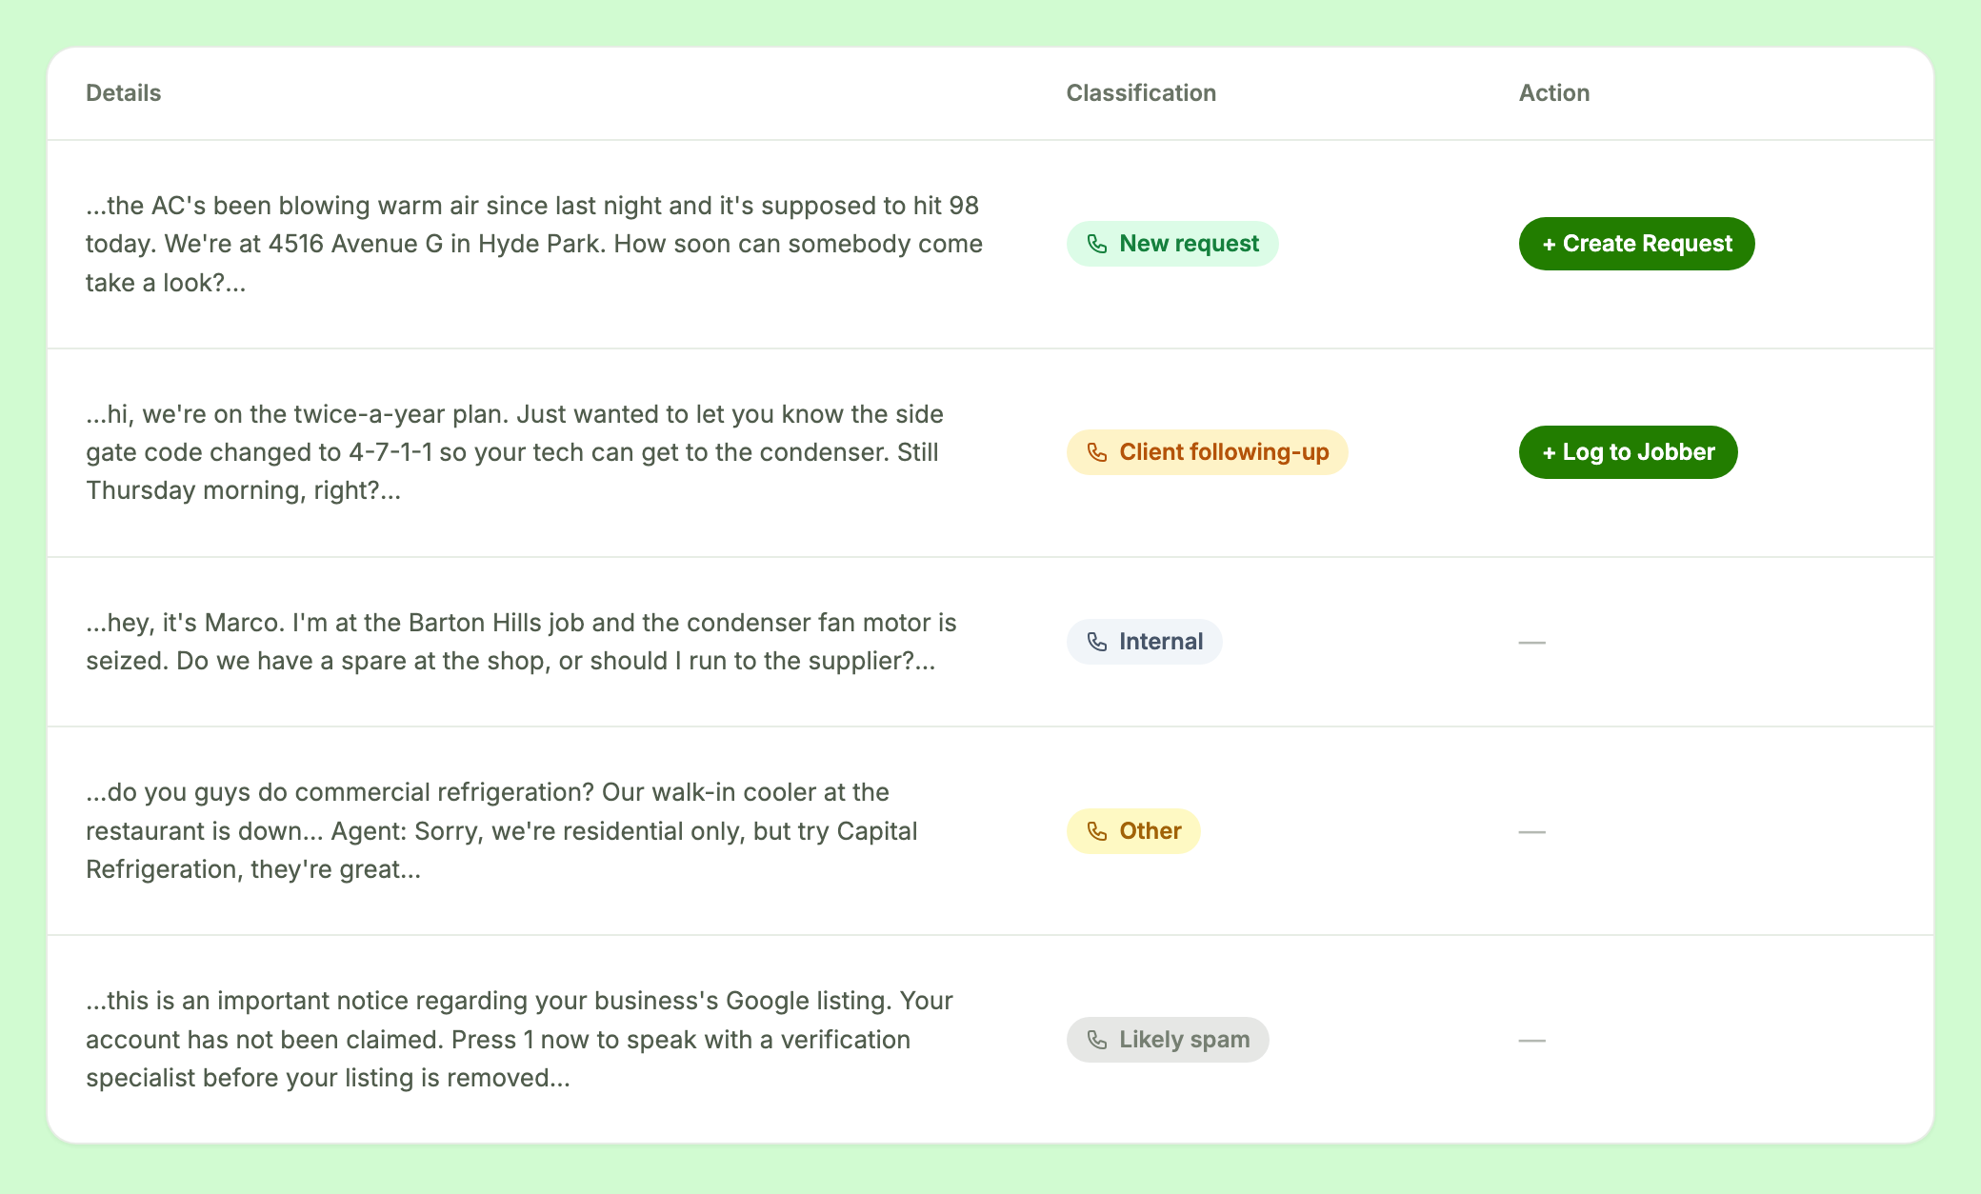Click the Create Request button
Viewport: 1981px width, 1194px height.
[1636, 244]
